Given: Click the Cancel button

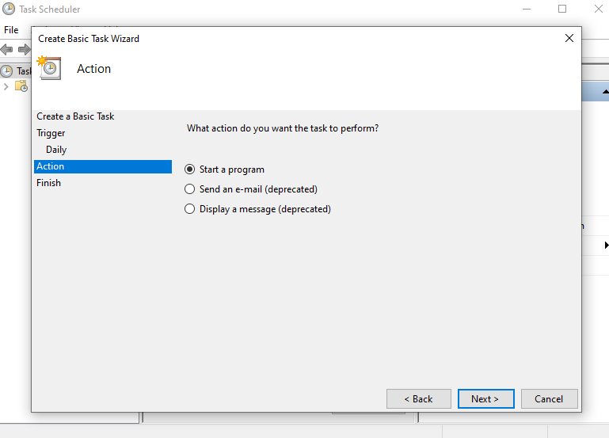Looking at the screenshot, I should pos(548,399).
